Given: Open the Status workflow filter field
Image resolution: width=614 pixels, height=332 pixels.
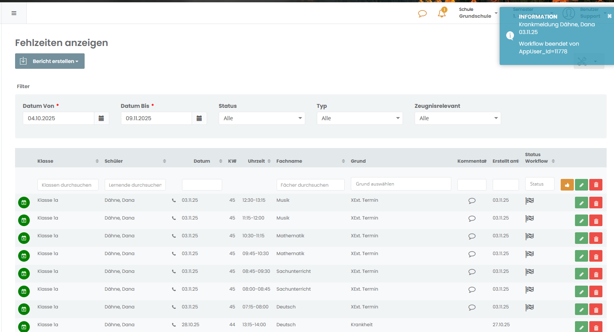Looking at the screenshot, I should pos(539,184).
